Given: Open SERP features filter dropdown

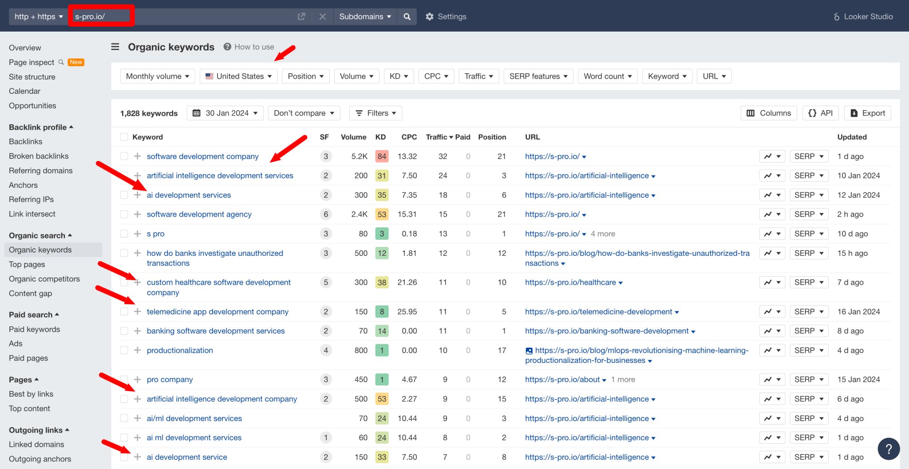Looking at the screenshot, I should [x=538, y=76].
